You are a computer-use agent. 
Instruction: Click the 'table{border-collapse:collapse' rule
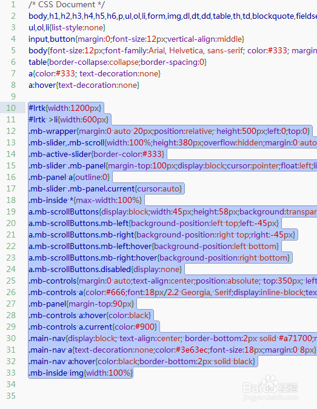point(118,62)
